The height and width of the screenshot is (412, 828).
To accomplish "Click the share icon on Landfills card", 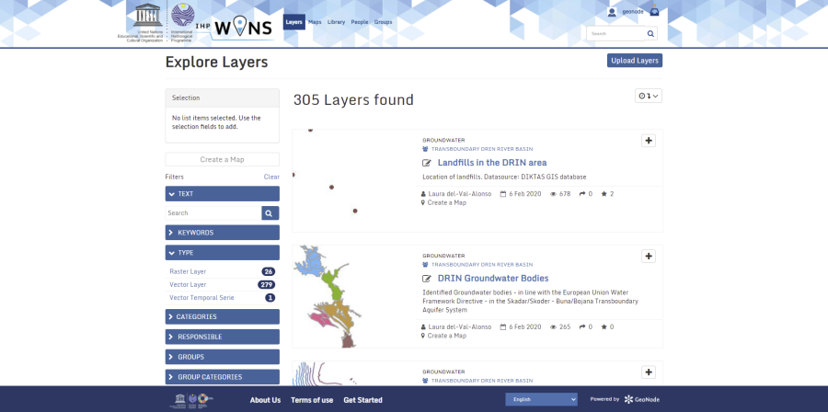I will [x=582, y=194].
